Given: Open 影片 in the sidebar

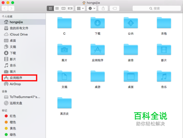Looking at the screenshot, I should [23, 59].
